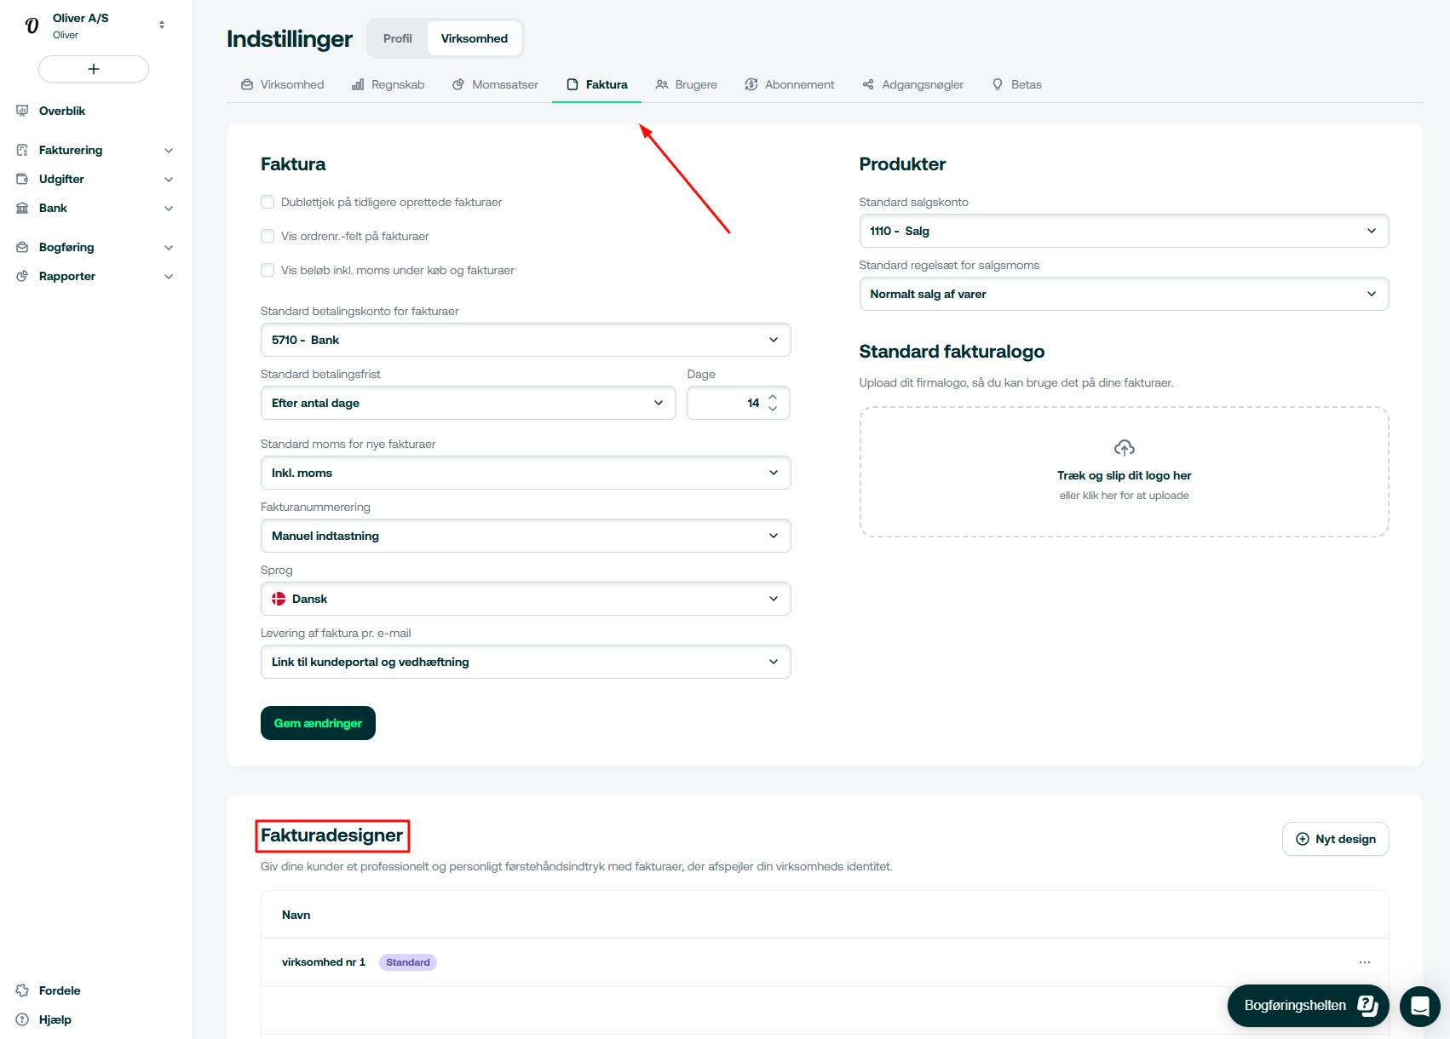Open the chat bubble support icon
Image resolution: width=1450 pixels, height=1039 pixels.
click(1419, 1006)
